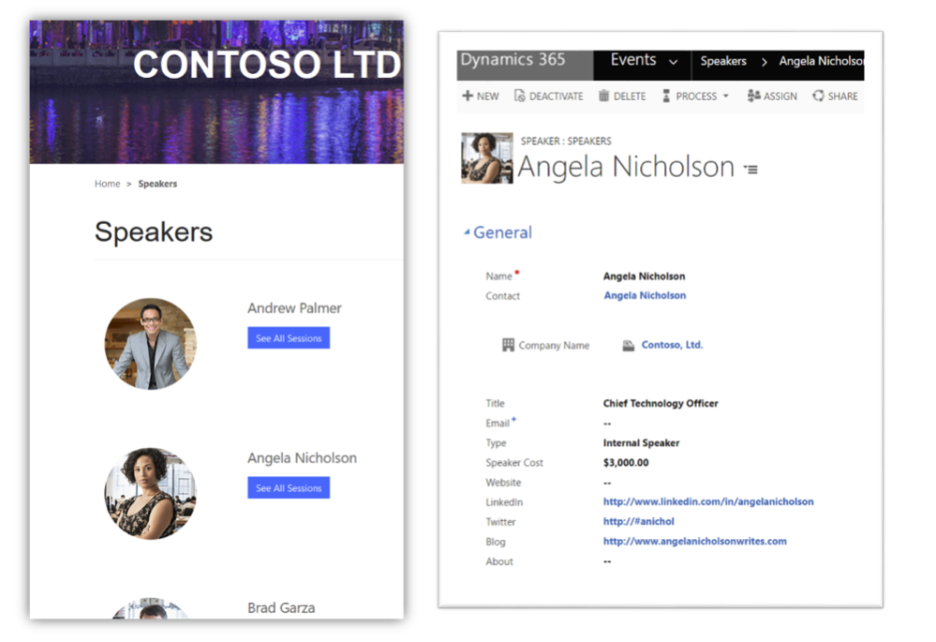Viewport: 936px width, 642px height.
Task: Click the ASSIGN command label
Action: (x=780, y=97)
